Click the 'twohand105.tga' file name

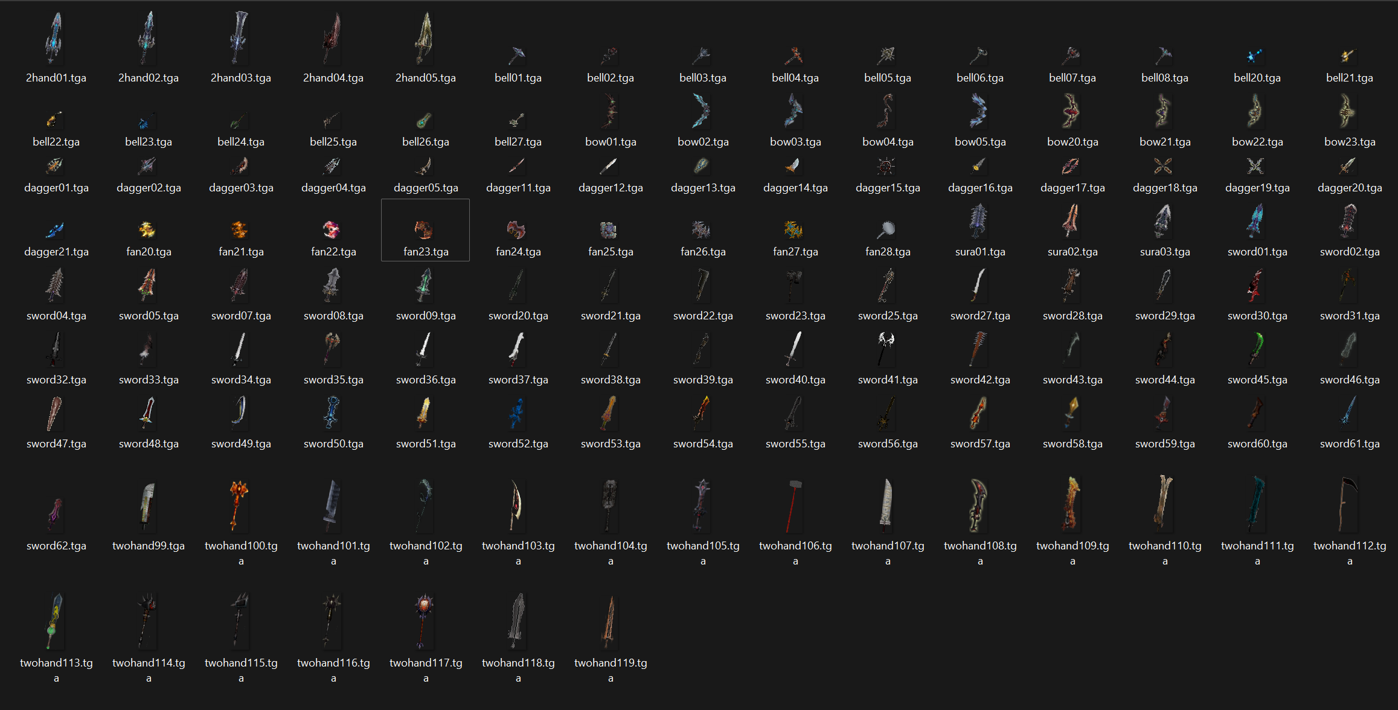pos(703,553)
